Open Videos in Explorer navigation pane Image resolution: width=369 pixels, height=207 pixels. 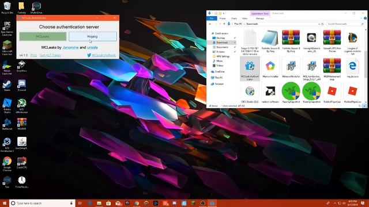218,66
